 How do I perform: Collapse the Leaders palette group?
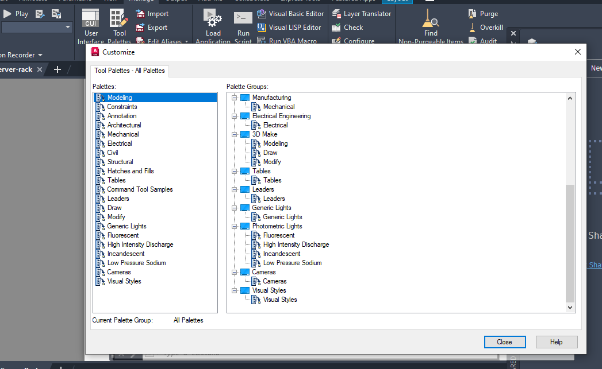click(234, 190)
